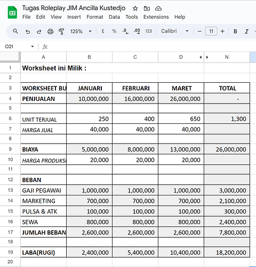This screenshot has width=256, height=267.
Task: Move document to a folder icon
Action: pyautogui.click(x=147, y=9)
